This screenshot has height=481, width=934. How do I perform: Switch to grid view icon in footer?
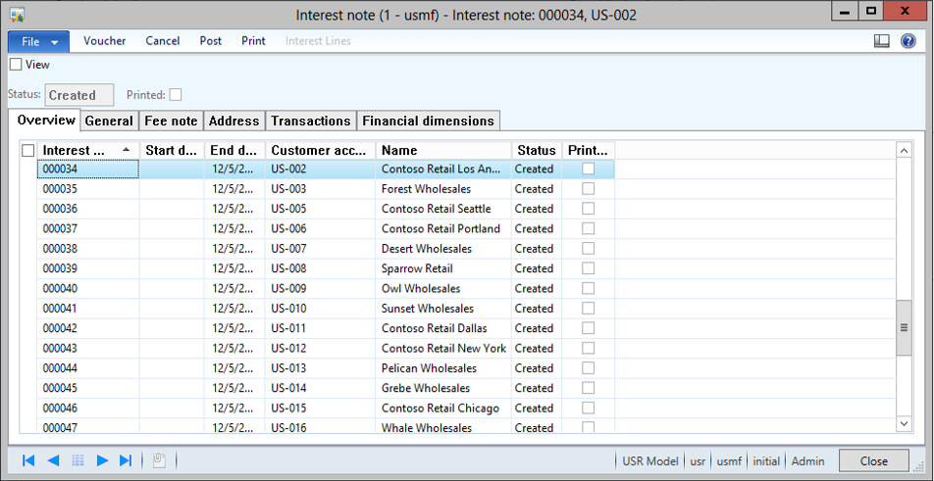78,460
